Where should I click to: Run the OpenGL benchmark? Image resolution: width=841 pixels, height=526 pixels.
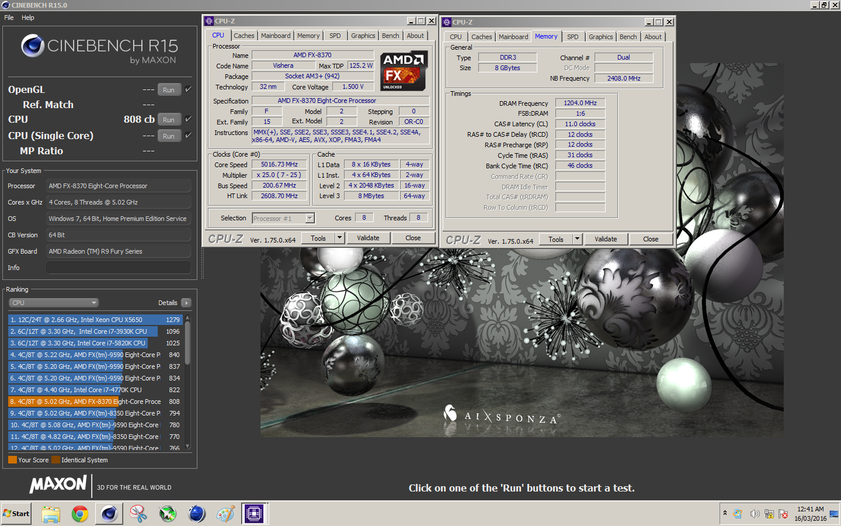[169, 89]
